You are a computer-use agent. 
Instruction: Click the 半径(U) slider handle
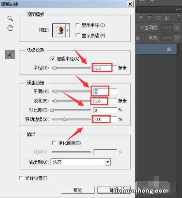coord(55,68)
